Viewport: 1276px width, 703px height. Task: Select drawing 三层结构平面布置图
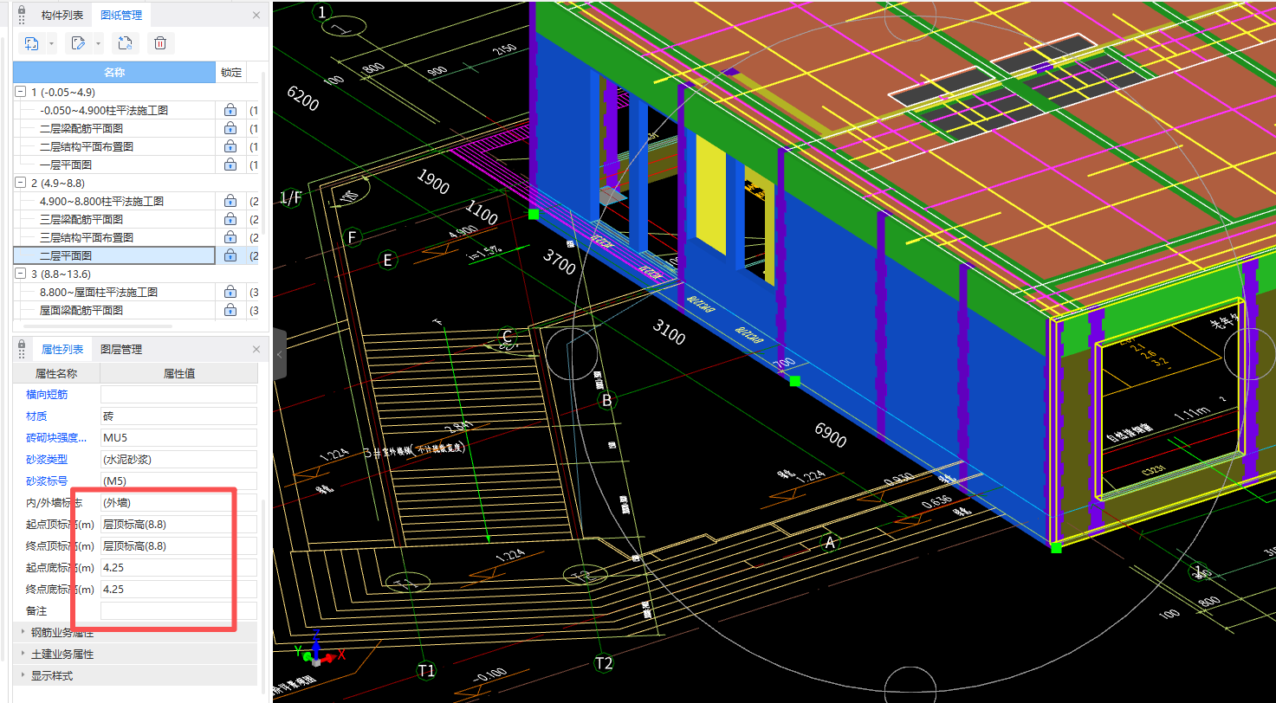coord(87,237)
